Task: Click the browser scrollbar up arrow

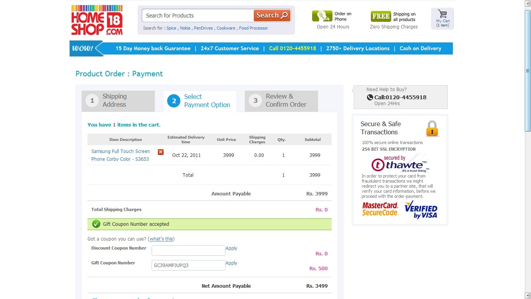Action: coord(528,3)
